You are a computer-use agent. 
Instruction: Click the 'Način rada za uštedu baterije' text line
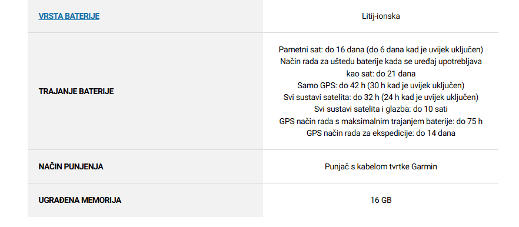coord(381,62)
